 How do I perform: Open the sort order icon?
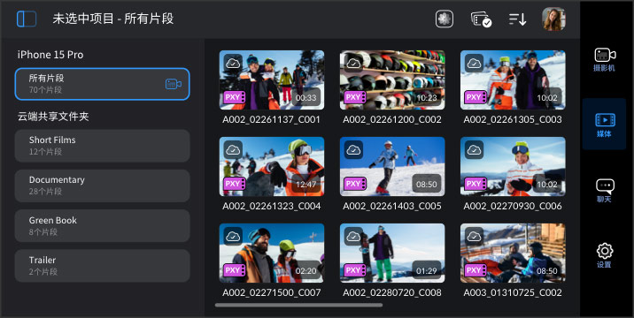click(517, 19)
